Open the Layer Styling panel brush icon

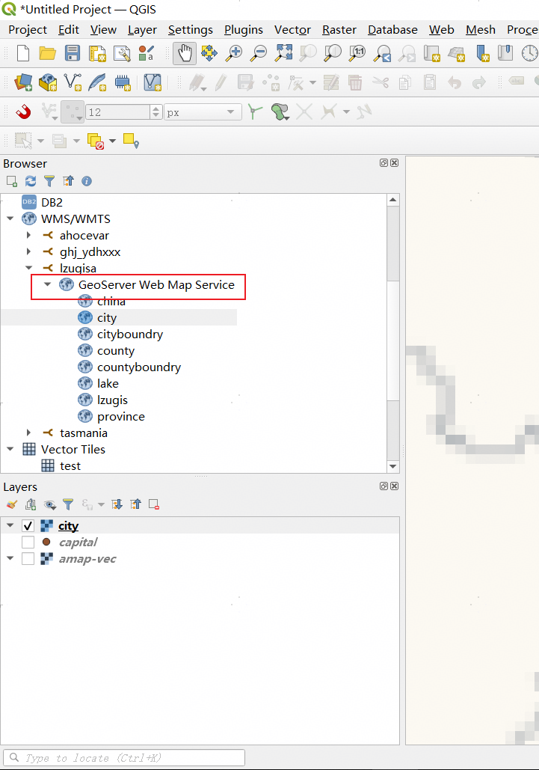coord(11,504)
